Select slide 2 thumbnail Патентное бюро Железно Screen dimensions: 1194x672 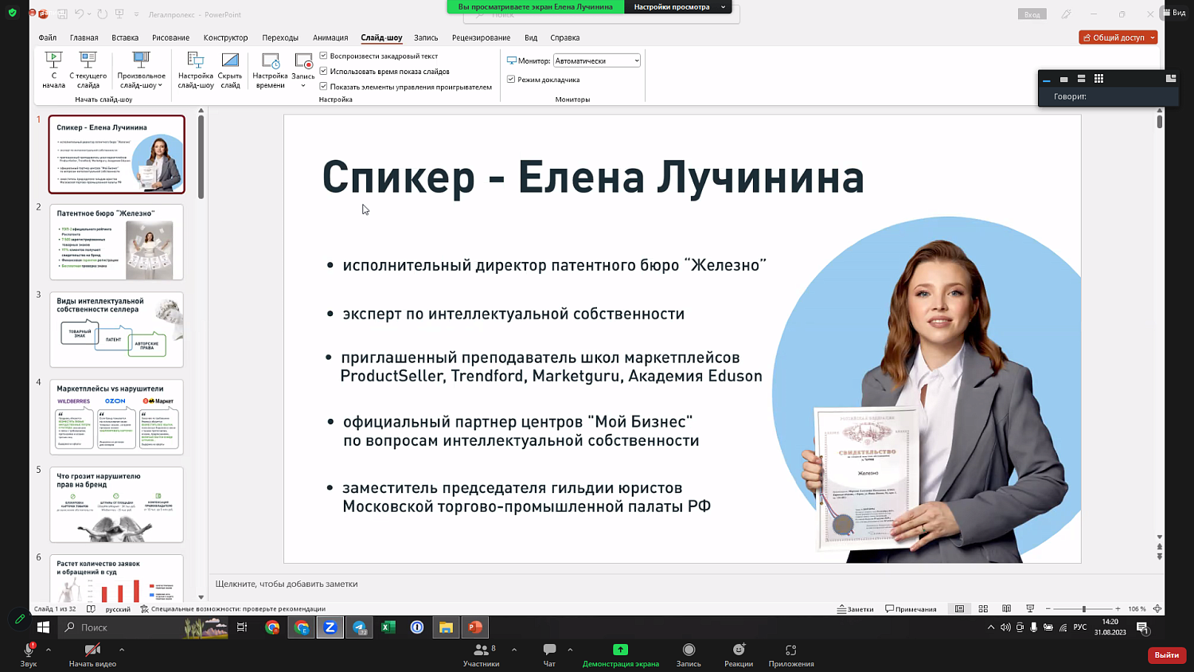[116, 242]
